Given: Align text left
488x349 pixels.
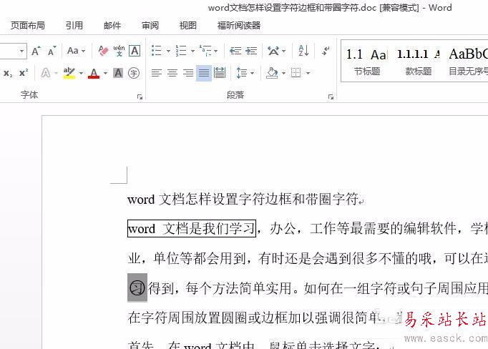Looking at the screenshot, I should point(157,73).
